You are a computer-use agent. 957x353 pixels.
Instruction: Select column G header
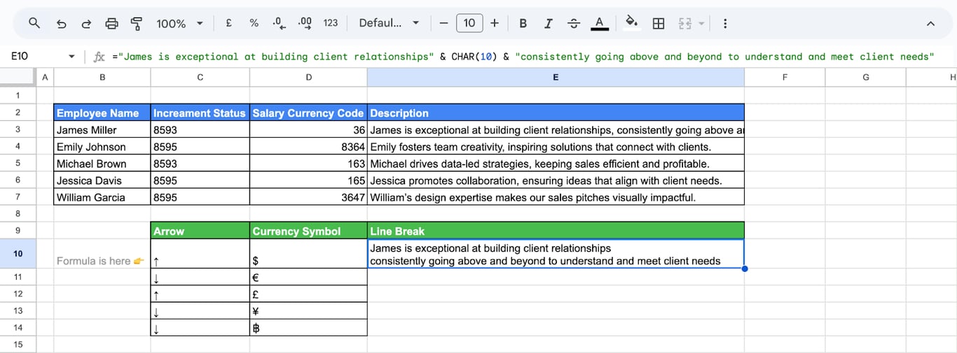[865, 77]
